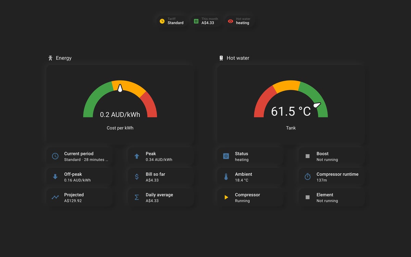
Task: Click the dollar sign icon beside Bill so far
Action: pos(137,177)
